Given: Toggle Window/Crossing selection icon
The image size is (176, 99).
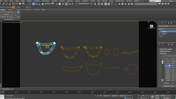Looking at the screenshot, I should pyautogui.click(x=30, y=4).
